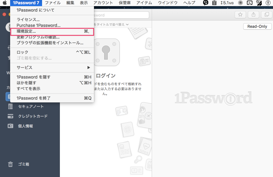The height and width of the screenshot is (177, 273).
Task: Select Purchase 1Password in the menu
Action: coord(38,25)
